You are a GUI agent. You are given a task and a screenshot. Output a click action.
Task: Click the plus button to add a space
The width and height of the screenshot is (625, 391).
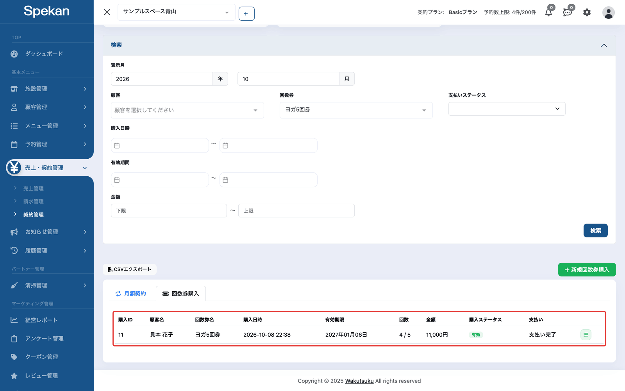pyautogui.click(x=246, y=14)
